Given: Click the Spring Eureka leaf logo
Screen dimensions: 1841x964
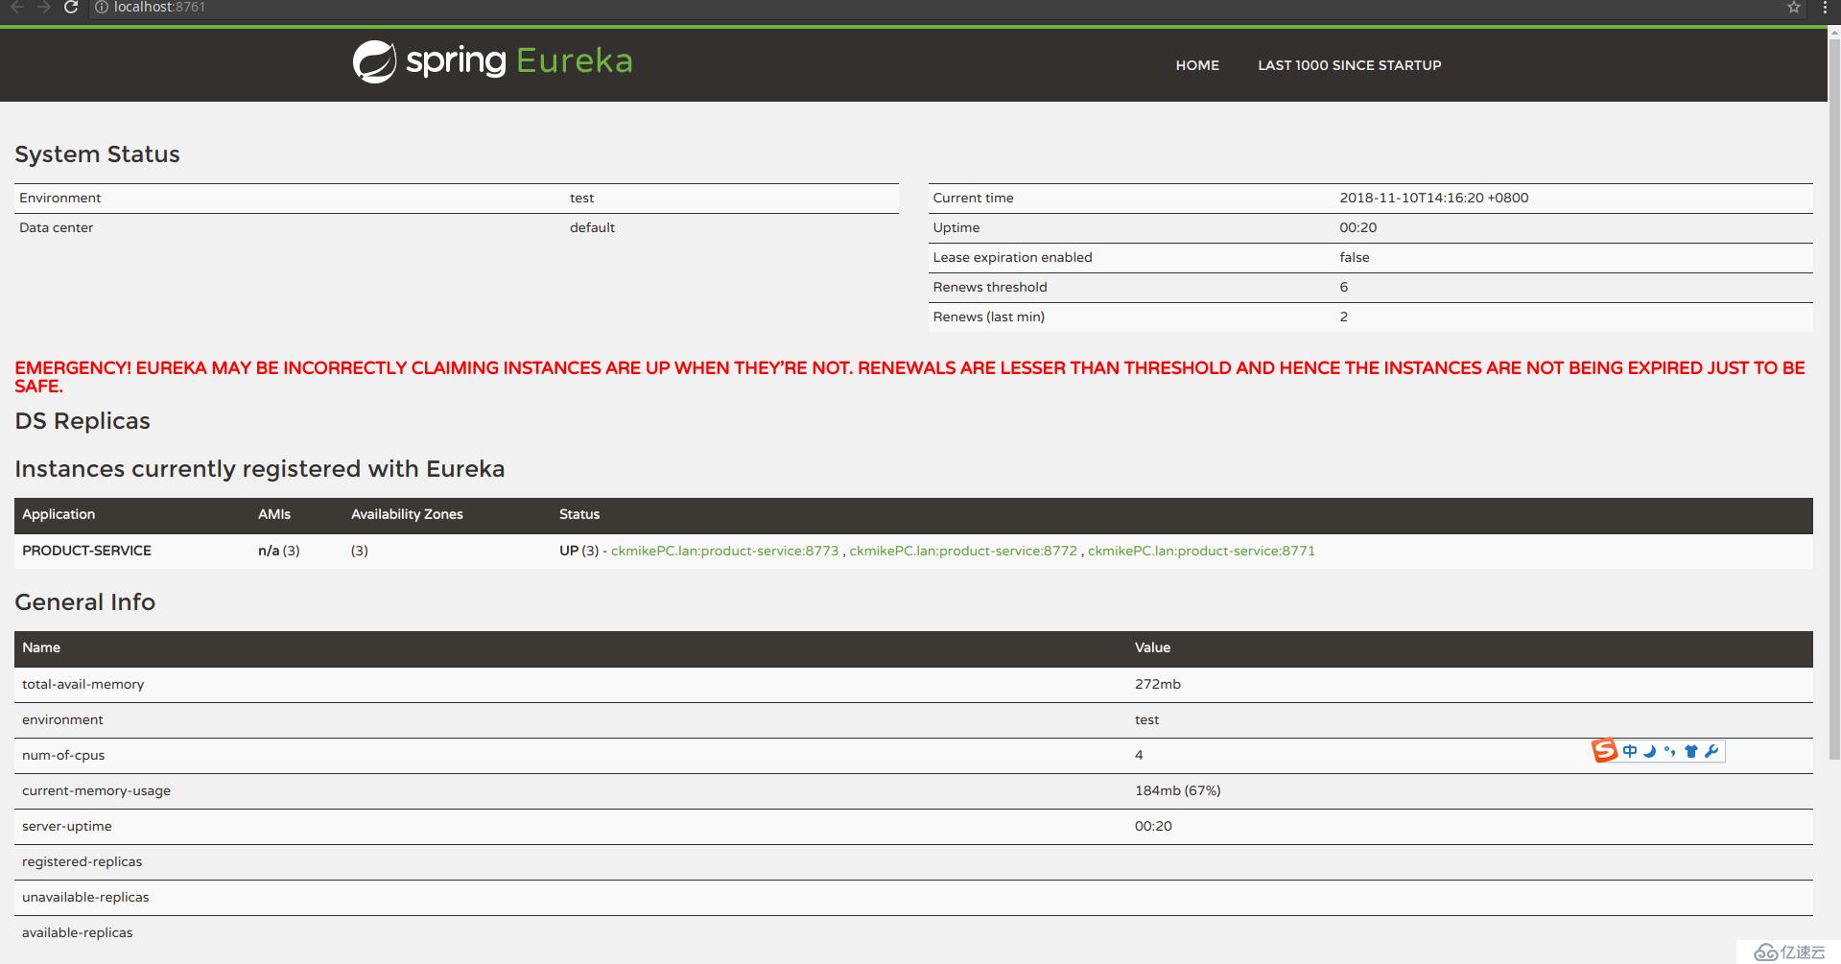Looking at the screenshot, I should pyautogui.click(x=374, y=62).
